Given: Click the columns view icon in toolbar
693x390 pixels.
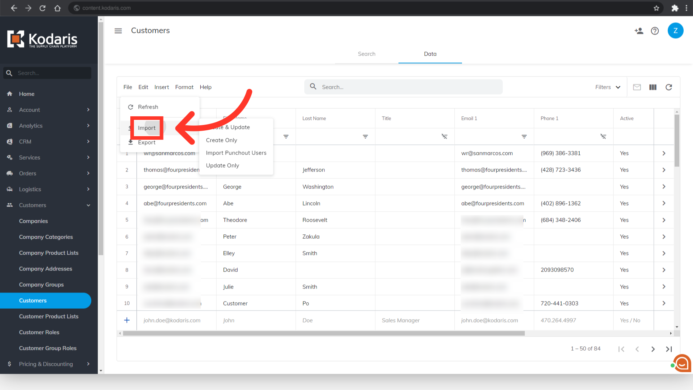Looking at the screenshot, I should pos(653,87).
